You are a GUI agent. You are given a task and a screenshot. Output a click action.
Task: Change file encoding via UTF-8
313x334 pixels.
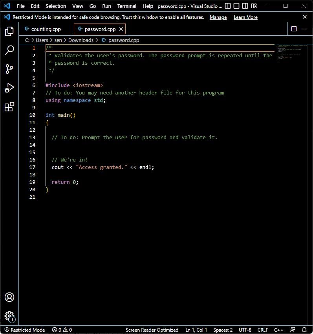(245, 330)
